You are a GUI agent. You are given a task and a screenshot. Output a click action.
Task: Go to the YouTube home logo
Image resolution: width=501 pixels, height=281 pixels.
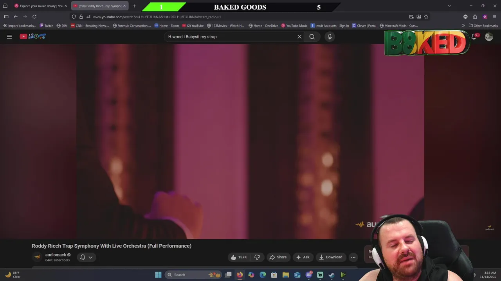point(33,36)
